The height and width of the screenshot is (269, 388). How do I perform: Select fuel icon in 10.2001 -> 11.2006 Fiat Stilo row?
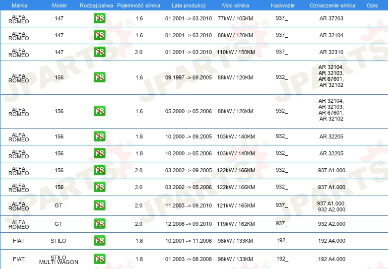tap(99, 240)
